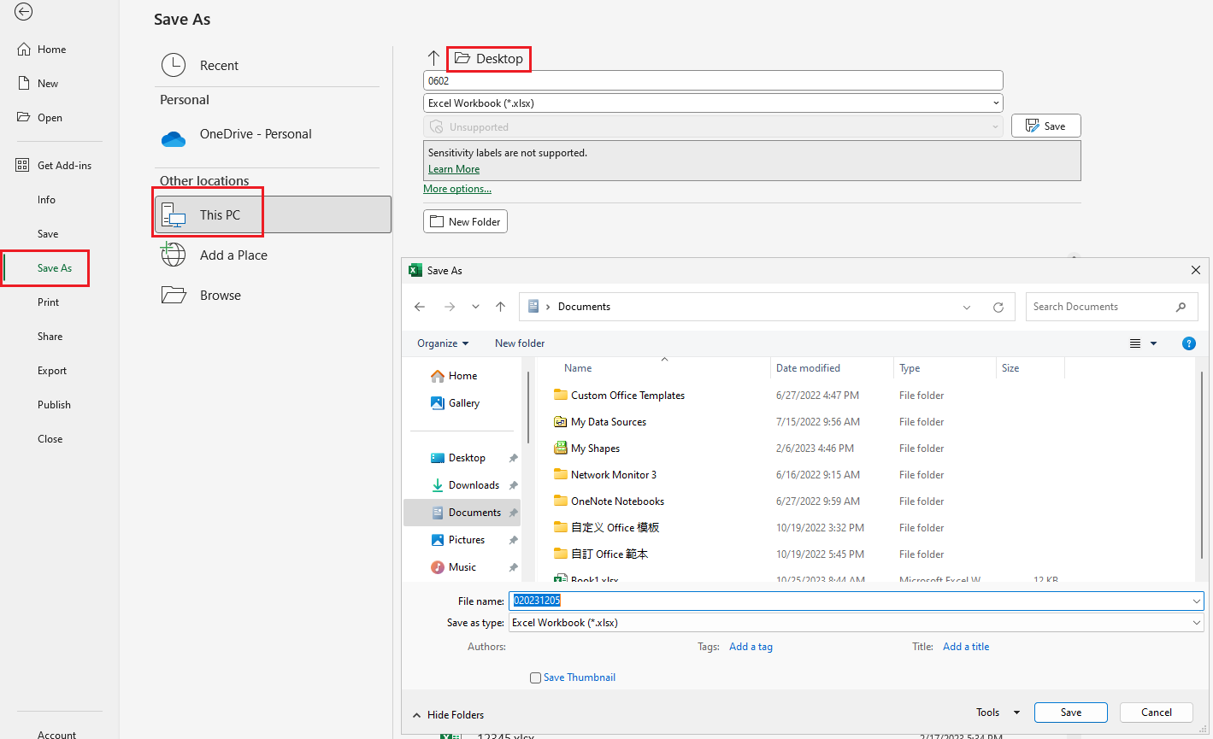Create a New Folder
Viewport: 1213px width, 739px height.
tap(465, 220)
